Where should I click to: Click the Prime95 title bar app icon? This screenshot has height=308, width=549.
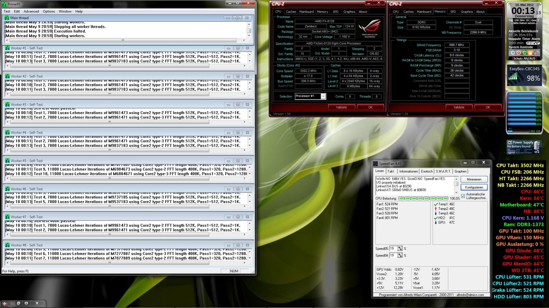[4, 4]
